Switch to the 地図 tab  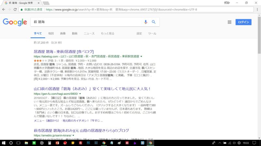click(51, 33)
